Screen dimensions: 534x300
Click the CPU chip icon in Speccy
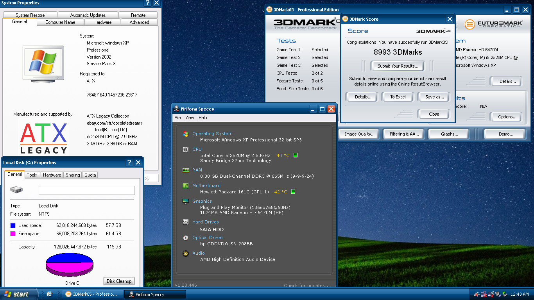186,150
